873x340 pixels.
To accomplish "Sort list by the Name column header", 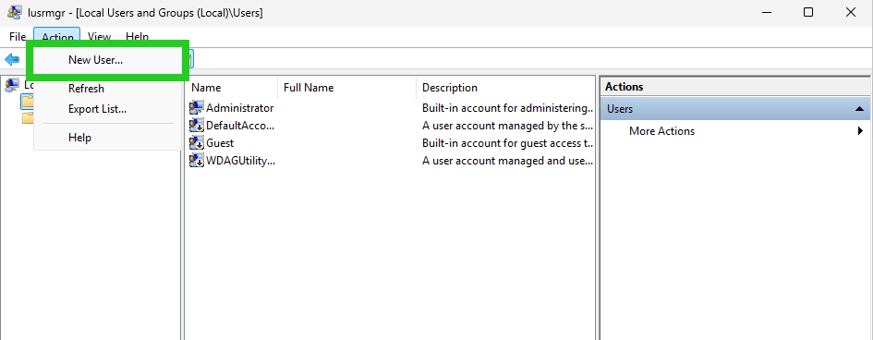I will pos(231,88).
